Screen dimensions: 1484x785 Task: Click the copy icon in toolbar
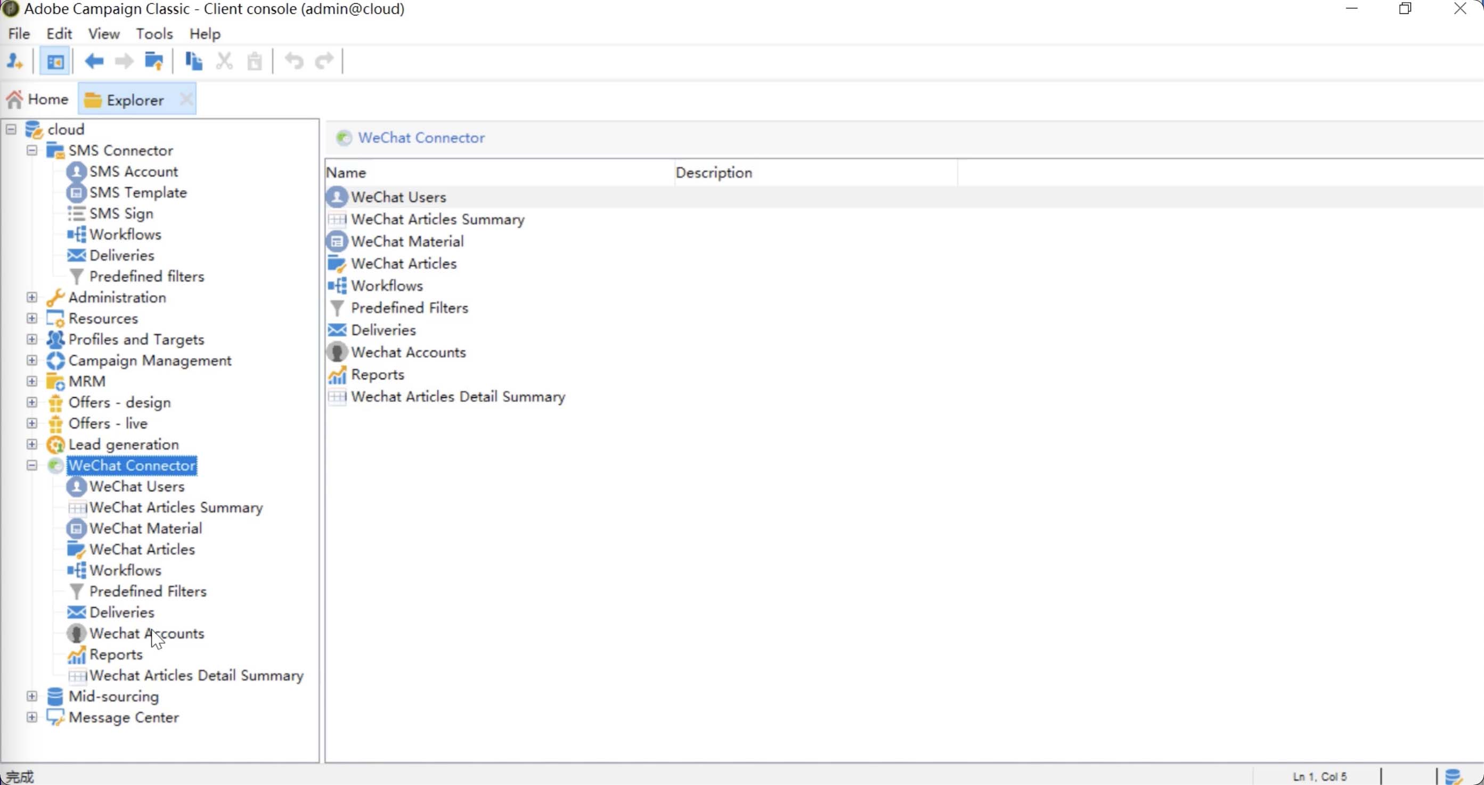click(193, 61)
